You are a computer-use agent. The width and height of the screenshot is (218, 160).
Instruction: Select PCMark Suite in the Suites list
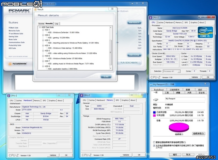pyautogui.click(x=13, y=28)
